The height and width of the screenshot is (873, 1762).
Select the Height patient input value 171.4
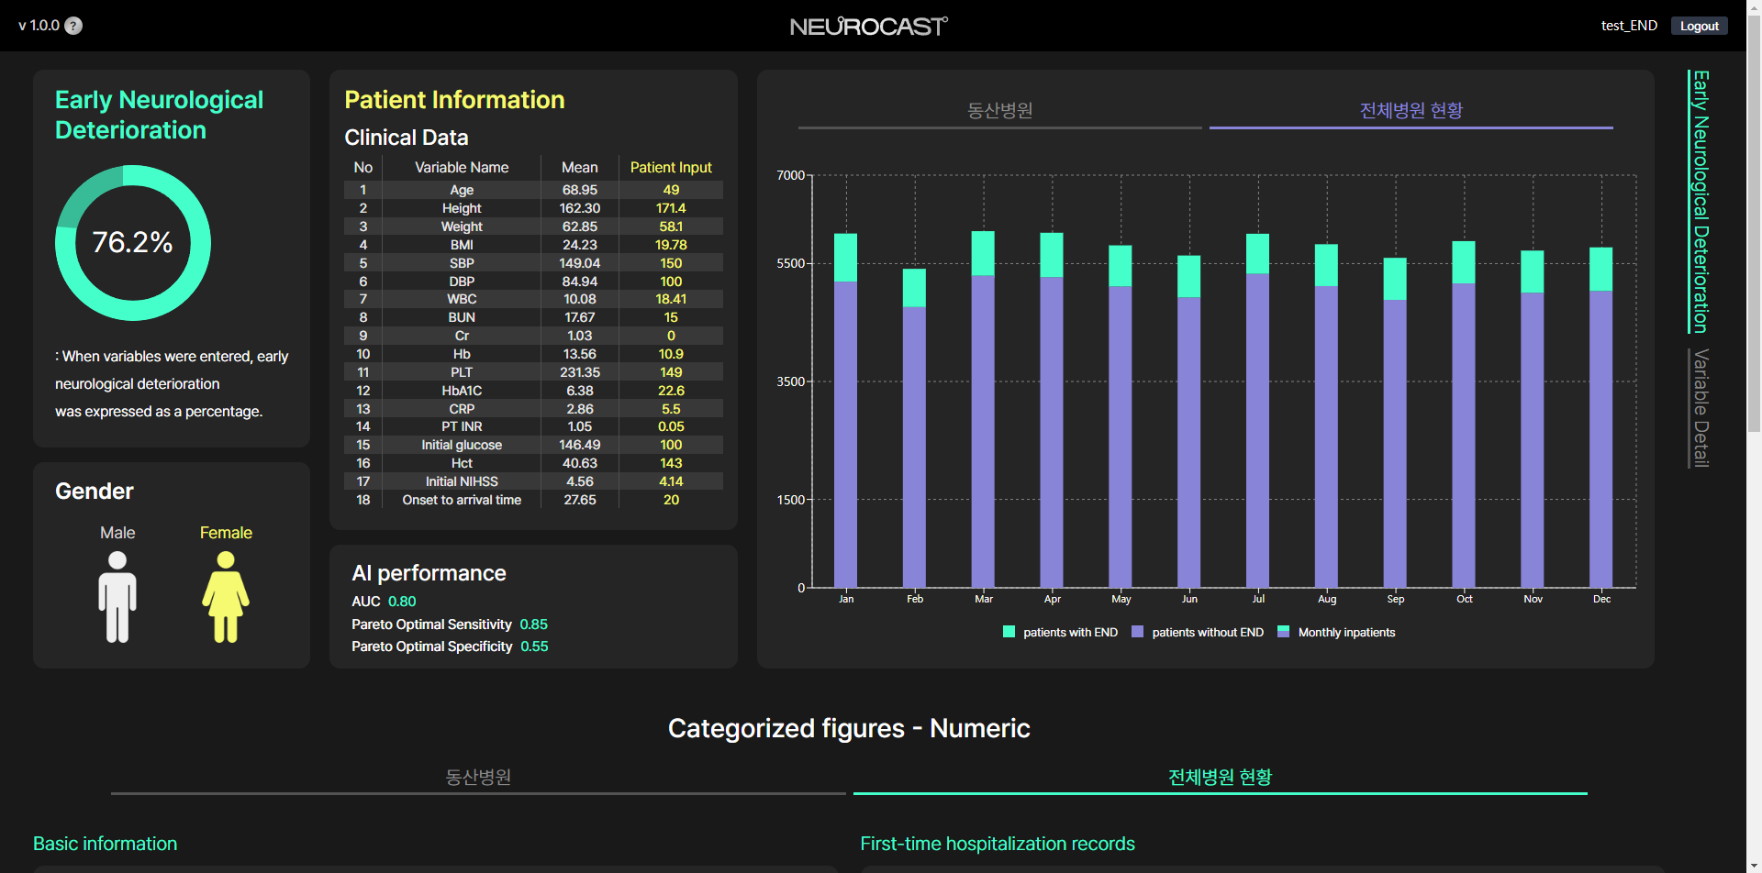click(x=671, y=208)
